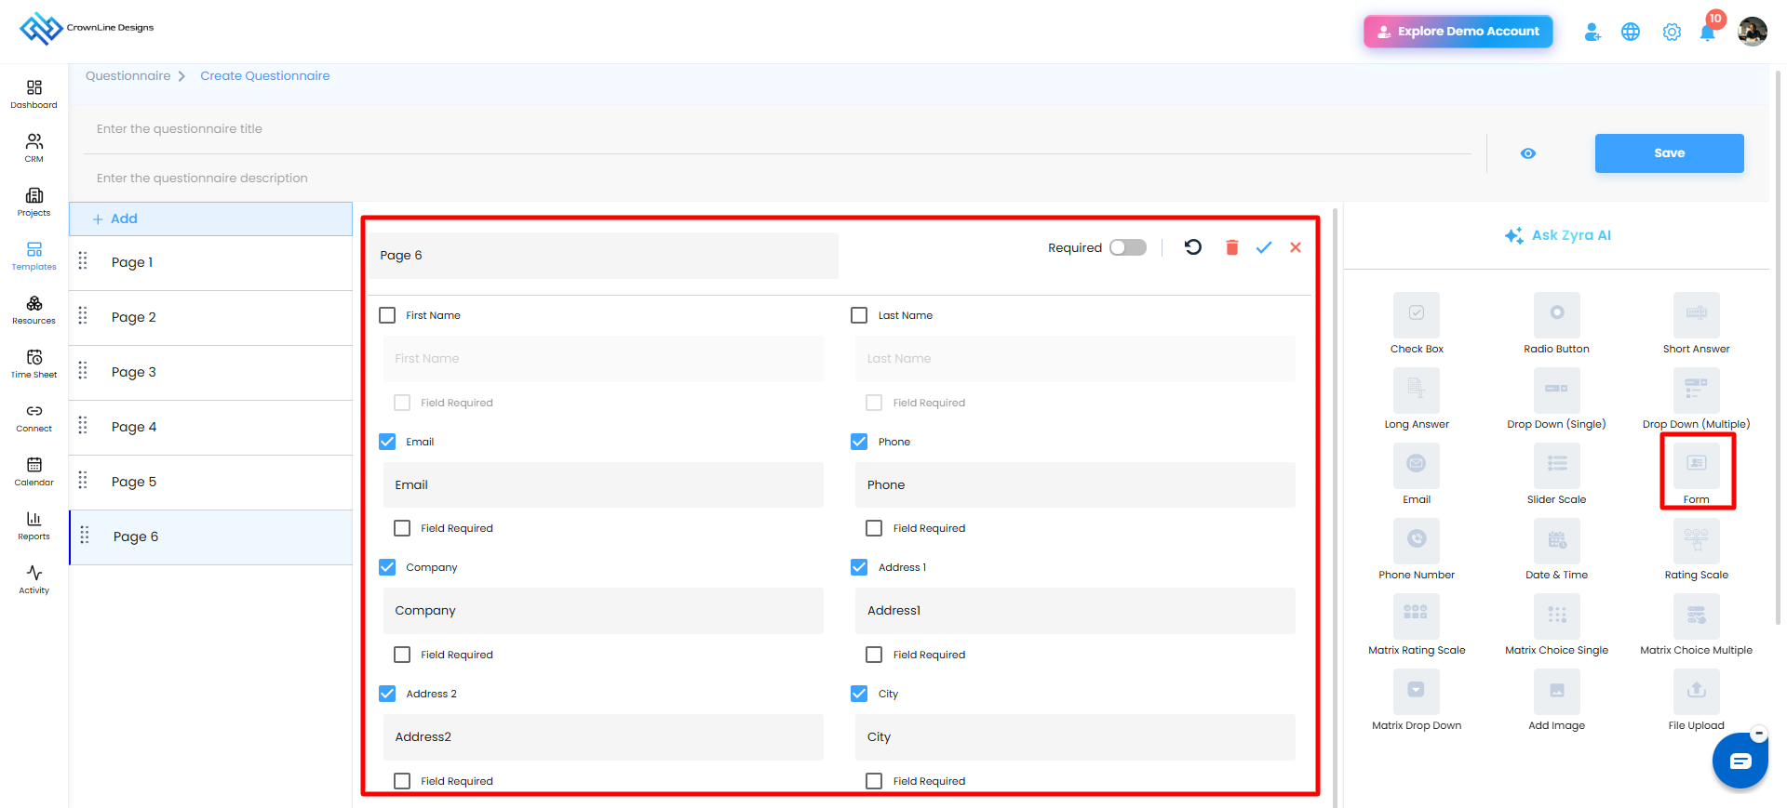Toggle the Required switch on
Image resolution: width=1787 pixels, height=808 pixels.
pyautogui.click(x=1128, y=247)
